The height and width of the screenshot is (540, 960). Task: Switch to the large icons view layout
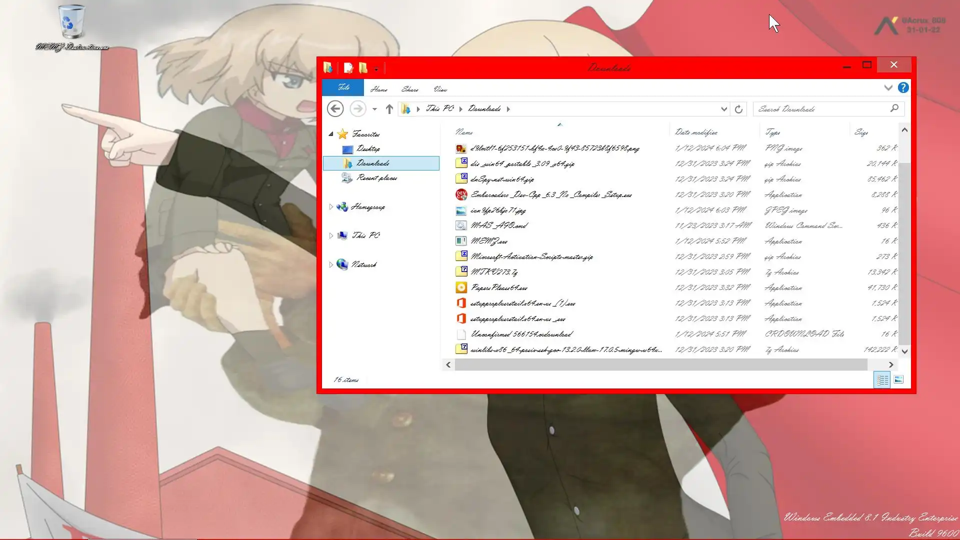click(898, 380)
